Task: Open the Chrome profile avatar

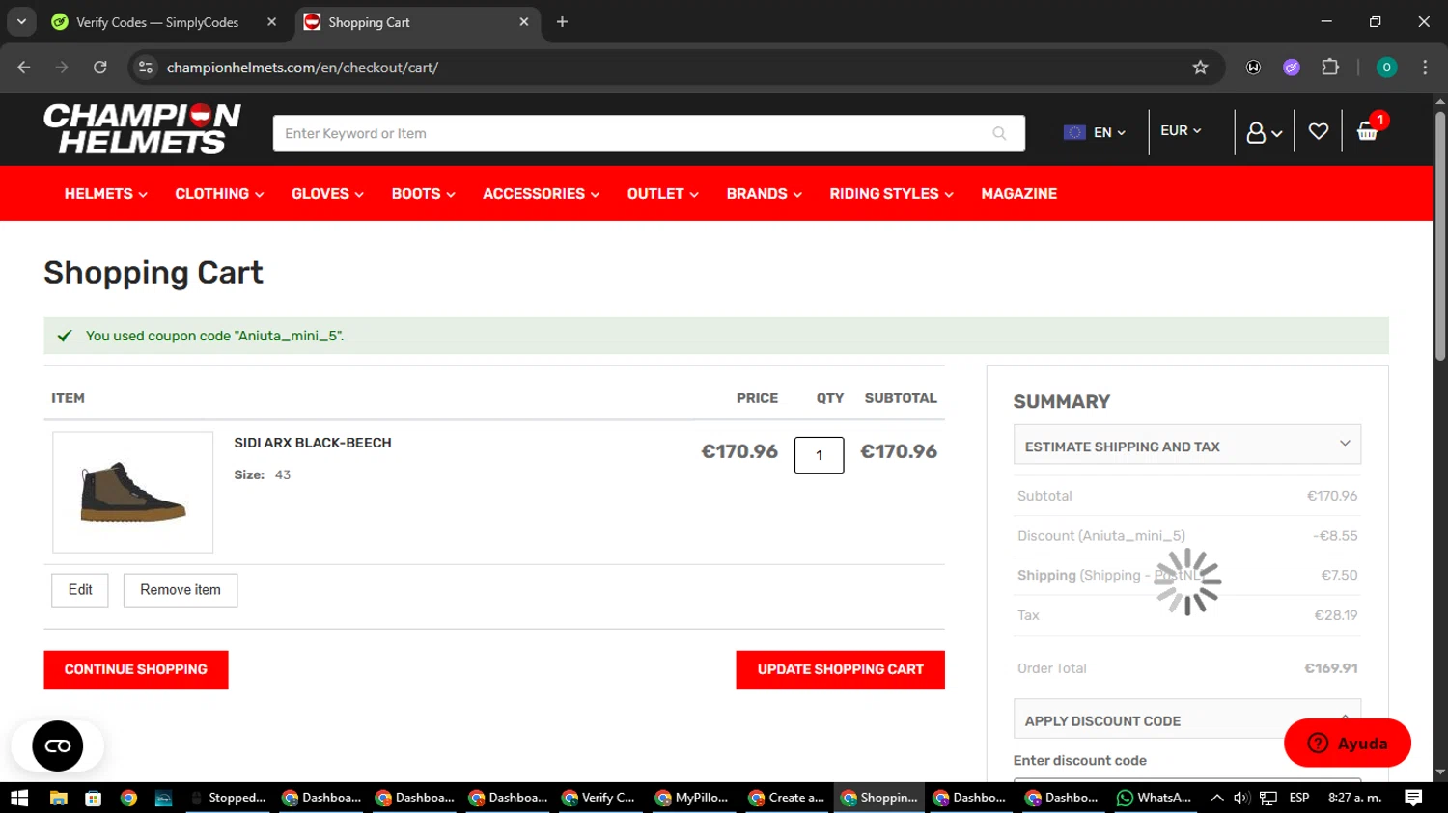Action: (1386, 68)
